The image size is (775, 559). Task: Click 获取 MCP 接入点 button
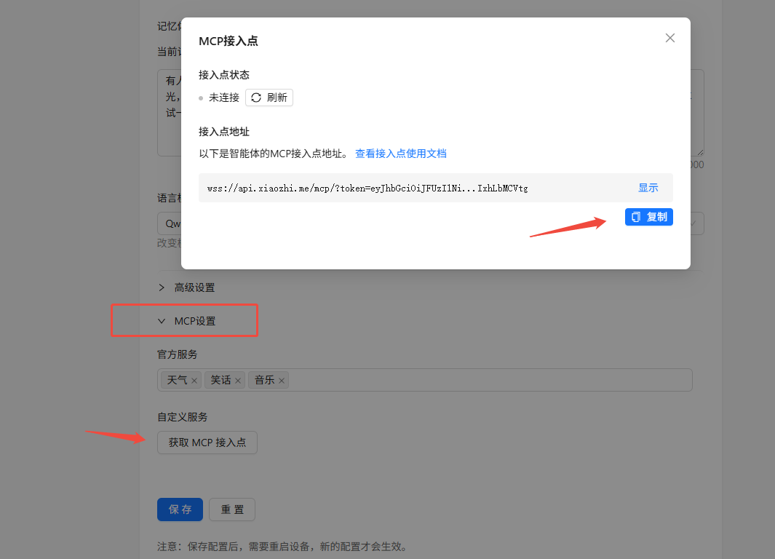pos(207,442)
